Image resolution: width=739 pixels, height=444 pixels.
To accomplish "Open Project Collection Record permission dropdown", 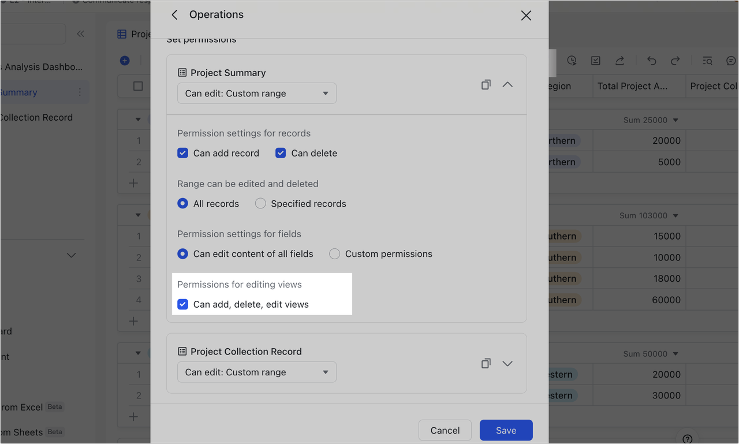I will [x=257, y=372].
